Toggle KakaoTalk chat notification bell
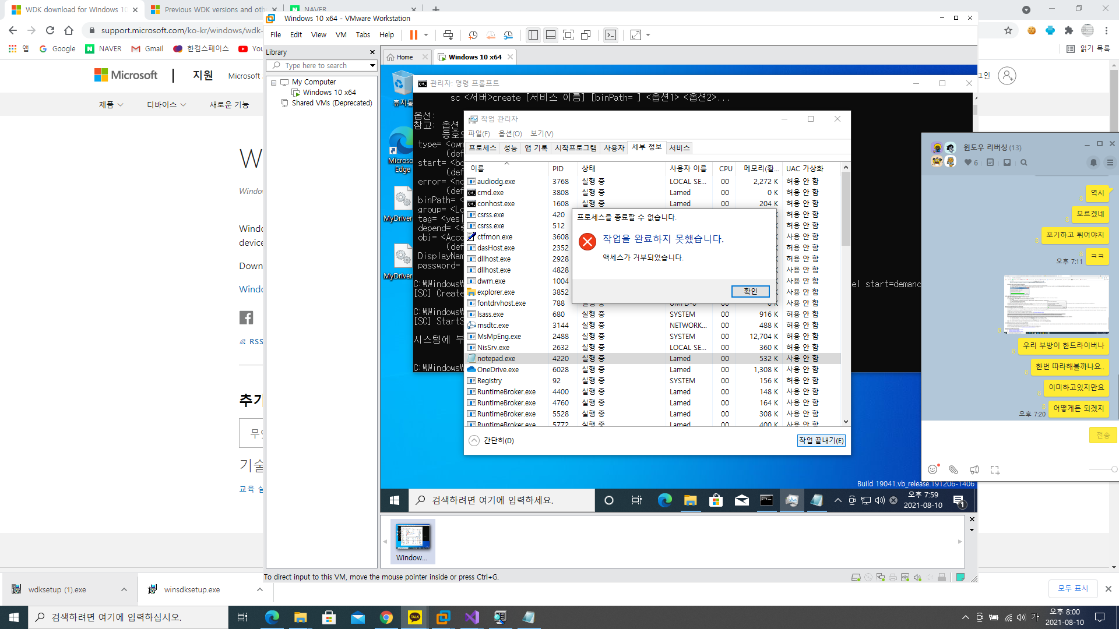1119x629 pixels. 1093,162
